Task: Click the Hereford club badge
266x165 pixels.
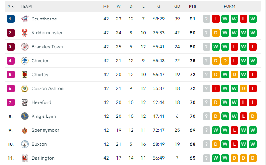Action: pos(25,102)
